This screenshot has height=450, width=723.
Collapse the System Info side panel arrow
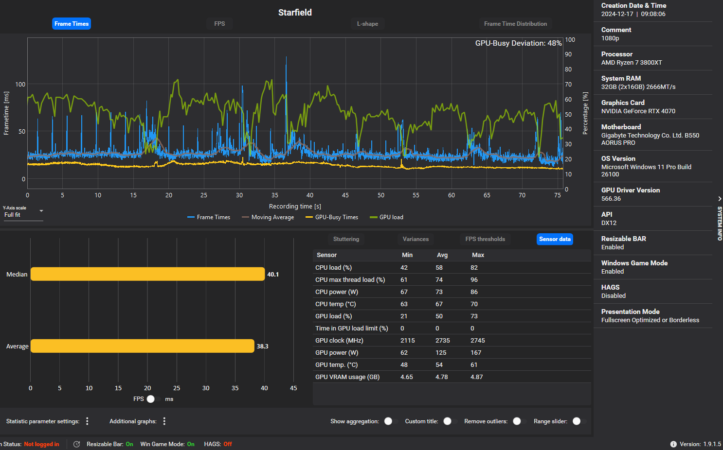pos(720,199)
